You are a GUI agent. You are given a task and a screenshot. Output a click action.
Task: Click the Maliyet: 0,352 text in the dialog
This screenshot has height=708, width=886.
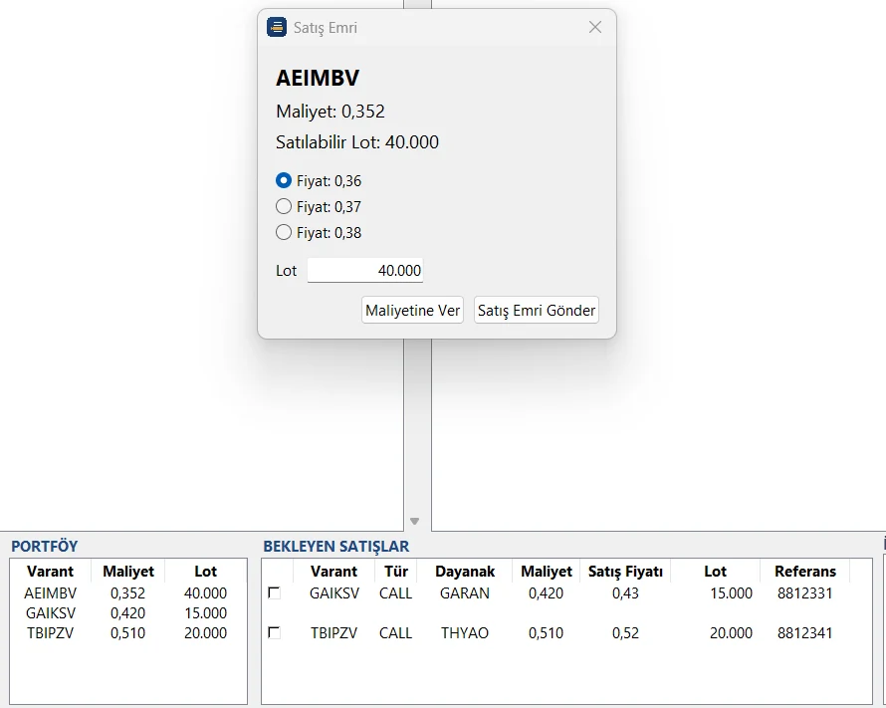[x=331, y=112]
